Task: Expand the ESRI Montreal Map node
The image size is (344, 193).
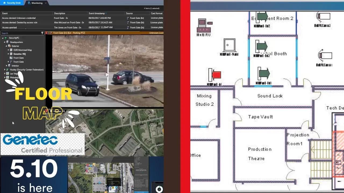Action: pos(8,50)
